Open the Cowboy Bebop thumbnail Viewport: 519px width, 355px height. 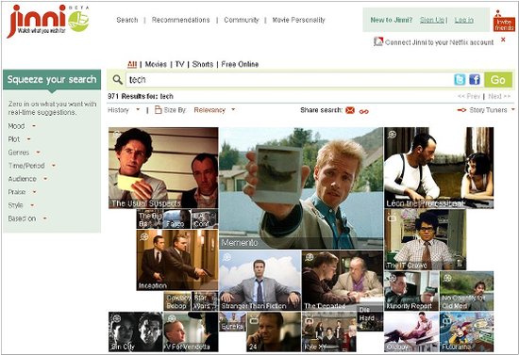177,300
